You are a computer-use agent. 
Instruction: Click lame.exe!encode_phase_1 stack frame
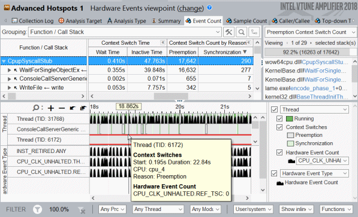(306, 88)
